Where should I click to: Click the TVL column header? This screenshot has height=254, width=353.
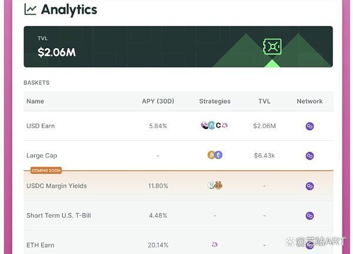pyautogui.click(x=264, y=101)
